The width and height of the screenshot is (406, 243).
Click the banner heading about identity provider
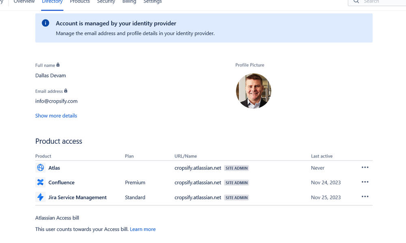(116, 23)
